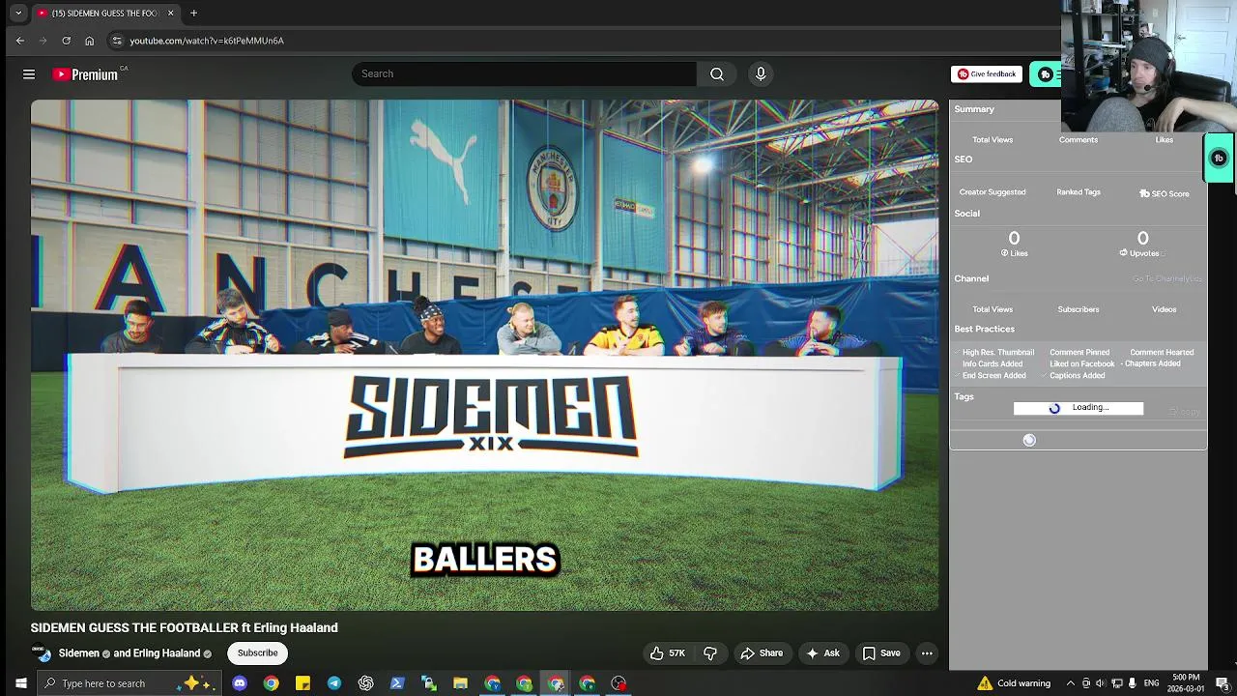The image size is (1237, 696).
Task: Go back with browser back arrow
Action: [x=19, y=41]
